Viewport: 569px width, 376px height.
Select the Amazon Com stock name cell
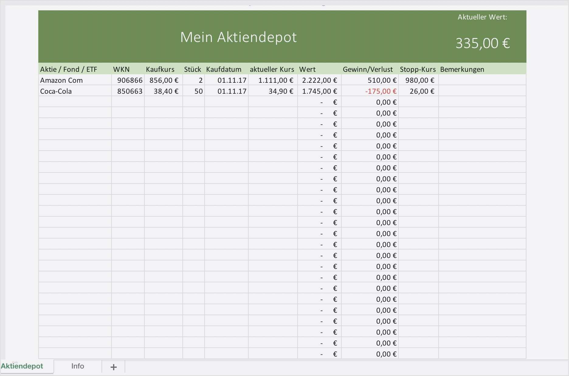[75, 80]
